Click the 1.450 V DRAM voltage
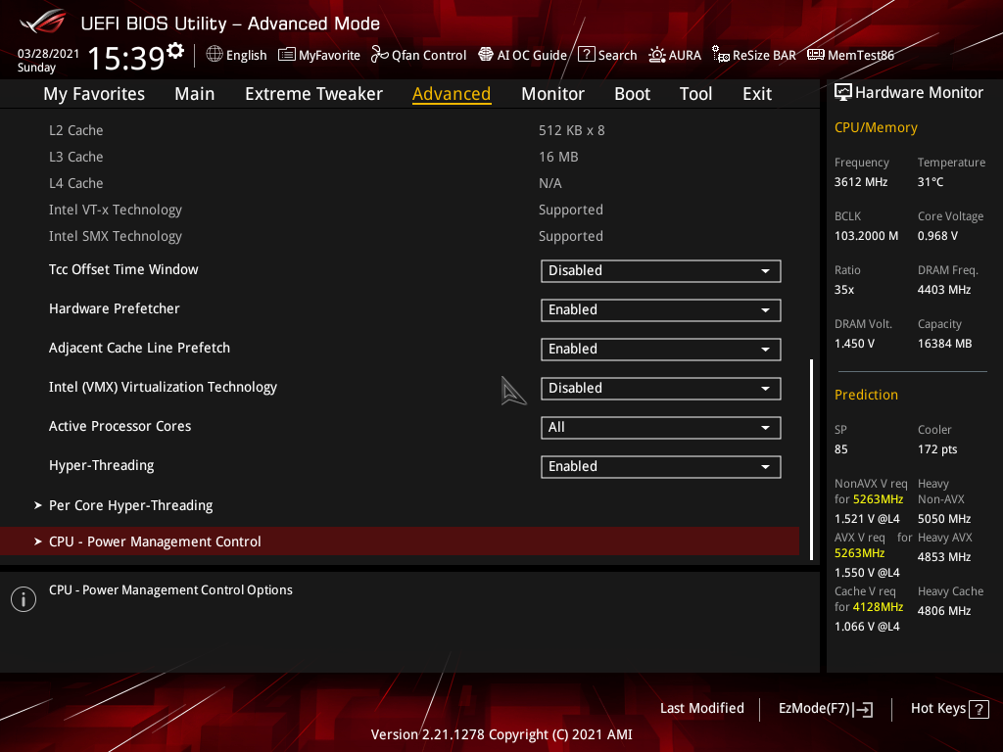Viewport: 1003px width, 752px height. [854, 344]
